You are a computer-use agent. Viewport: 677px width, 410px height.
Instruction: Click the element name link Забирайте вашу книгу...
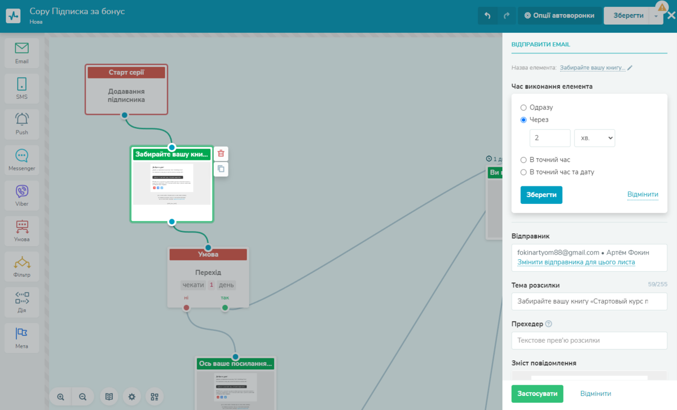click(592, 68)
